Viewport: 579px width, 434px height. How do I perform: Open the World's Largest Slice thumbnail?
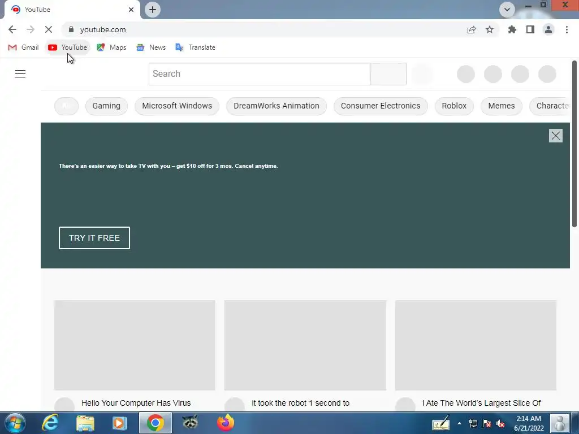(476, 345)
